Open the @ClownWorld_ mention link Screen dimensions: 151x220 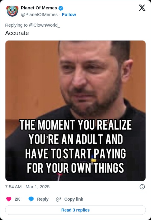[44, 25]
